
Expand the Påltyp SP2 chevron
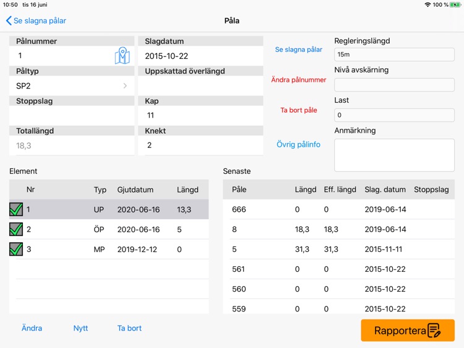125,86
